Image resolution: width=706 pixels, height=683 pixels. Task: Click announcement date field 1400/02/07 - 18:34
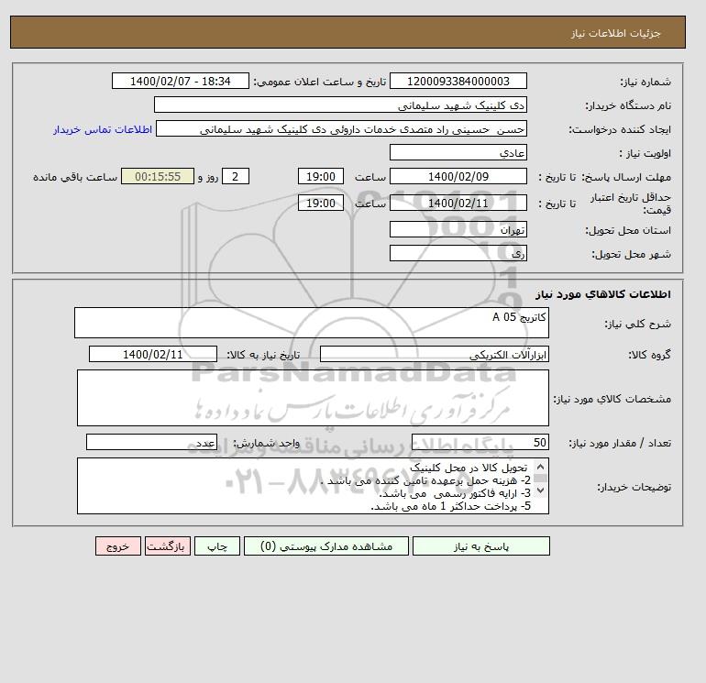(180, 81)
